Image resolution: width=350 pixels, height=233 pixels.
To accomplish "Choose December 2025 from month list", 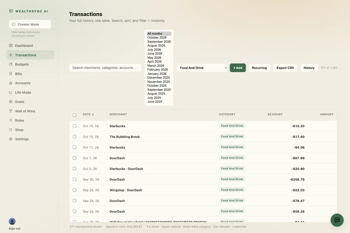I will (x=159, y=78).
